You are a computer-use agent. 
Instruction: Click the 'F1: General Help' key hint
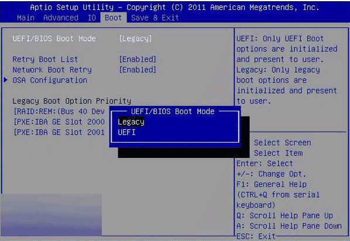[272, 184]
